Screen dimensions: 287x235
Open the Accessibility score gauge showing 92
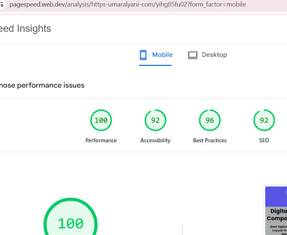click(155, 120)
